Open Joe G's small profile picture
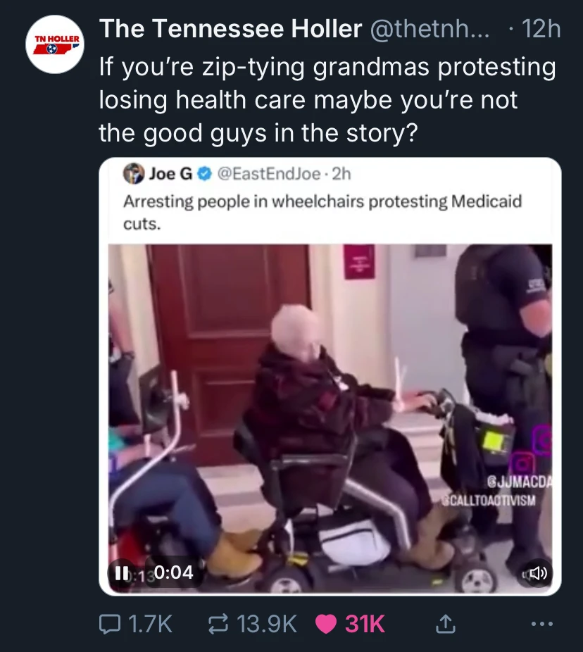583x652 pixels. tap(134, 174)
